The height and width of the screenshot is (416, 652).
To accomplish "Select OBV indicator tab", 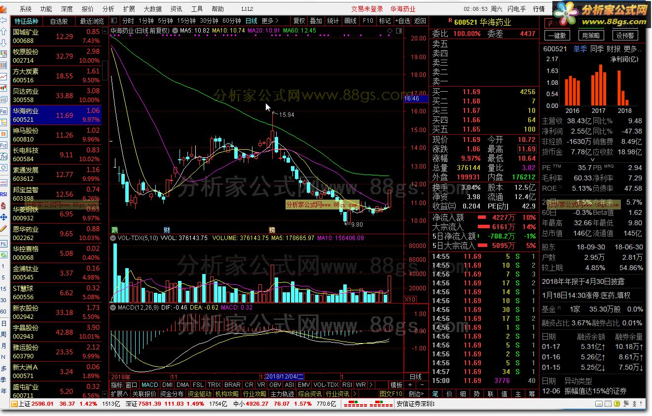I will pos(275,385).
